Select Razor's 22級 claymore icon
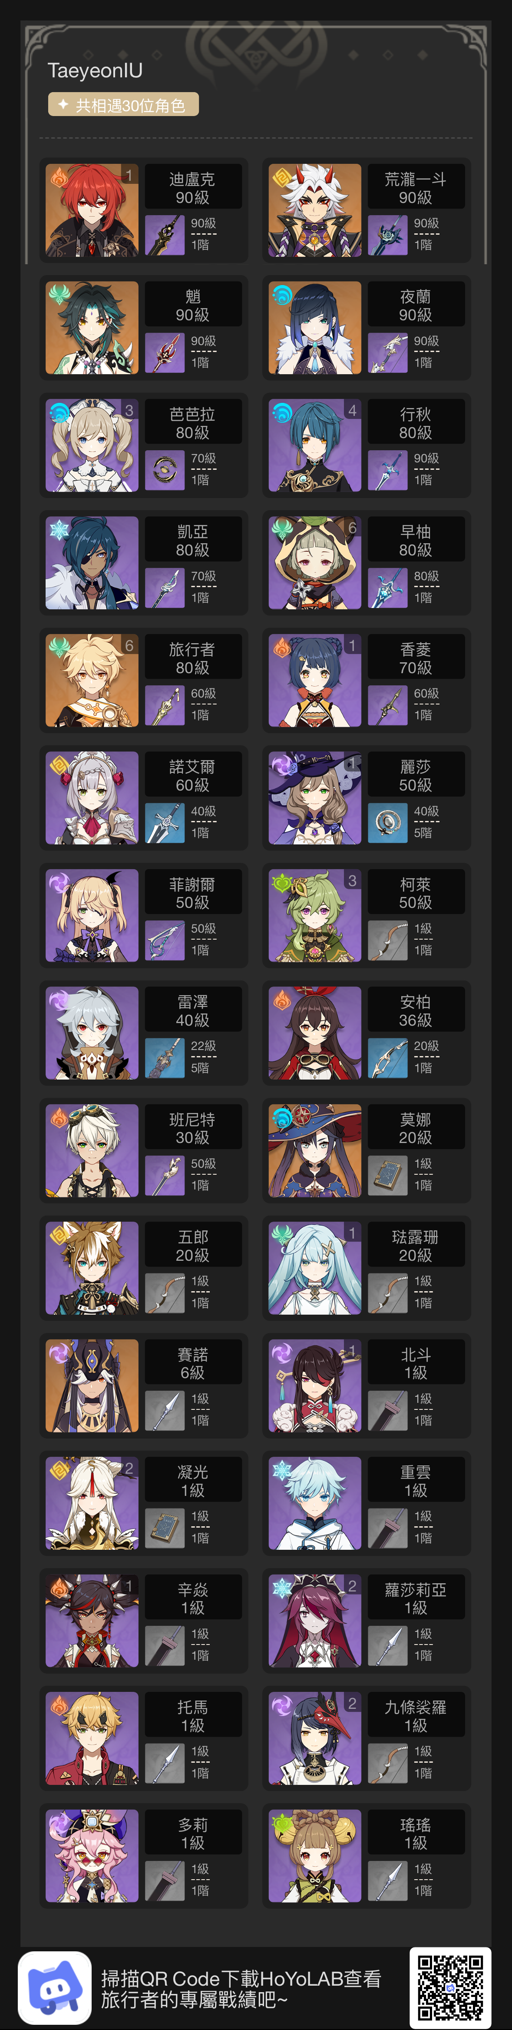 [165, 1057]
